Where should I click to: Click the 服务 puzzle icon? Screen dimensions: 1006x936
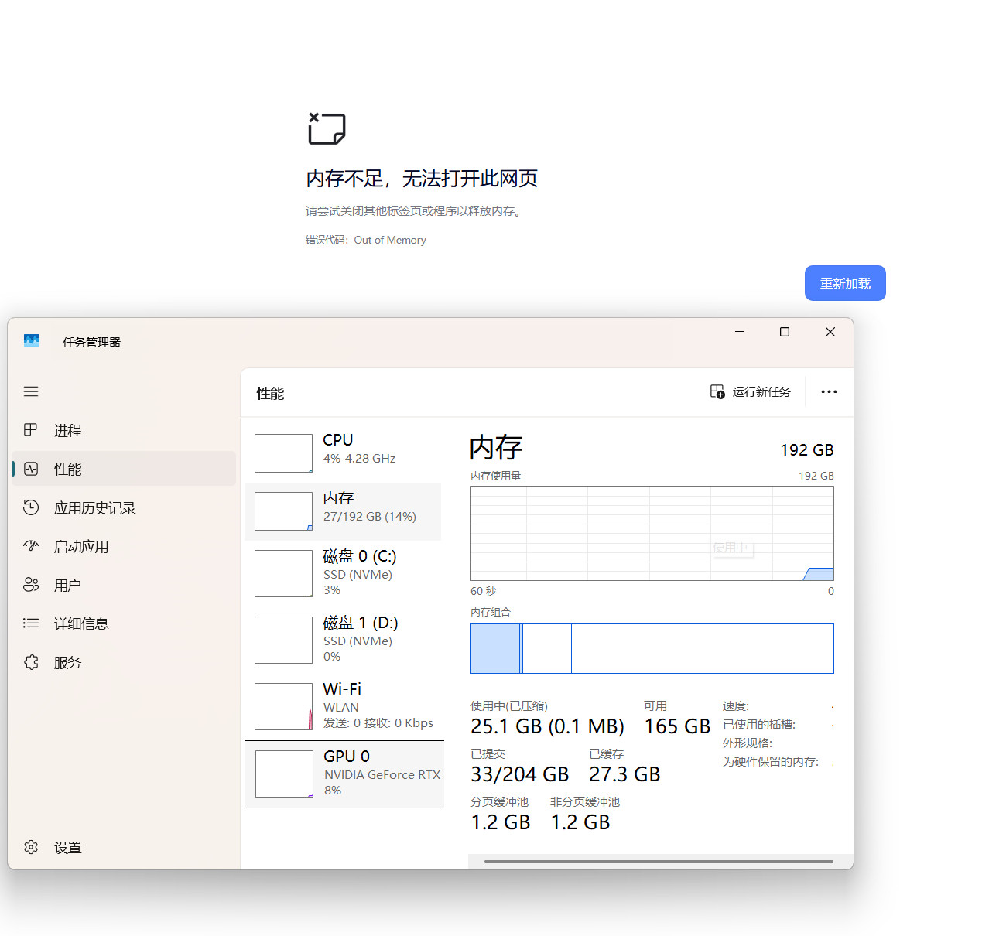[31, 662]
